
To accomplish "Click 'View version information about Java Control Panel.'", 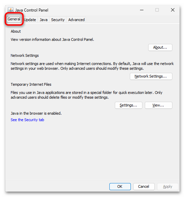I will [52, 39].
